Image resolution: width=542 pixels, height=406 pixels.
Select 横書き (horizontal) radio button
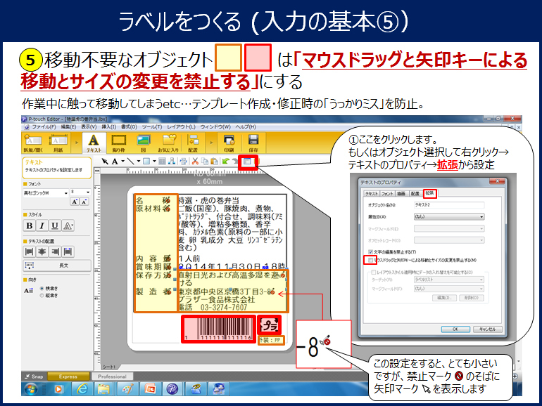coord(42,288)
